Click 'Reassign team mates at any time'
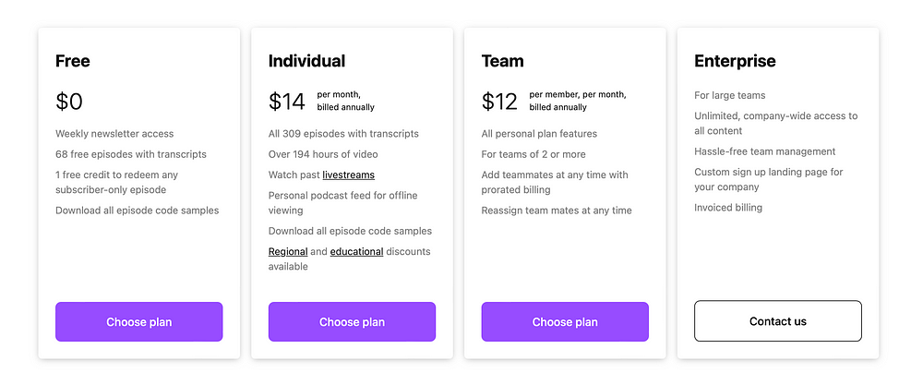Screen dimensions: 923x385 (x=557, y=211)
